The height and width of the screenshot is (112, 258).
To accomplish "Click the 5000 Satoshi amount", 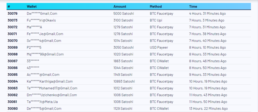I will tap(123, 14).
